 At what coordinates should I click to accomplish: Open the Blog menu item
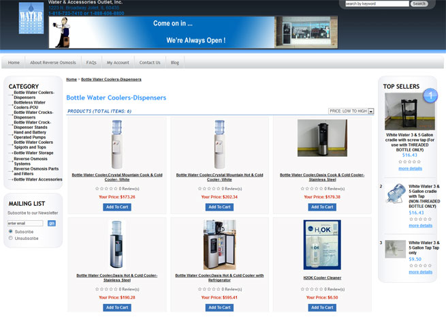pos(174,62)
